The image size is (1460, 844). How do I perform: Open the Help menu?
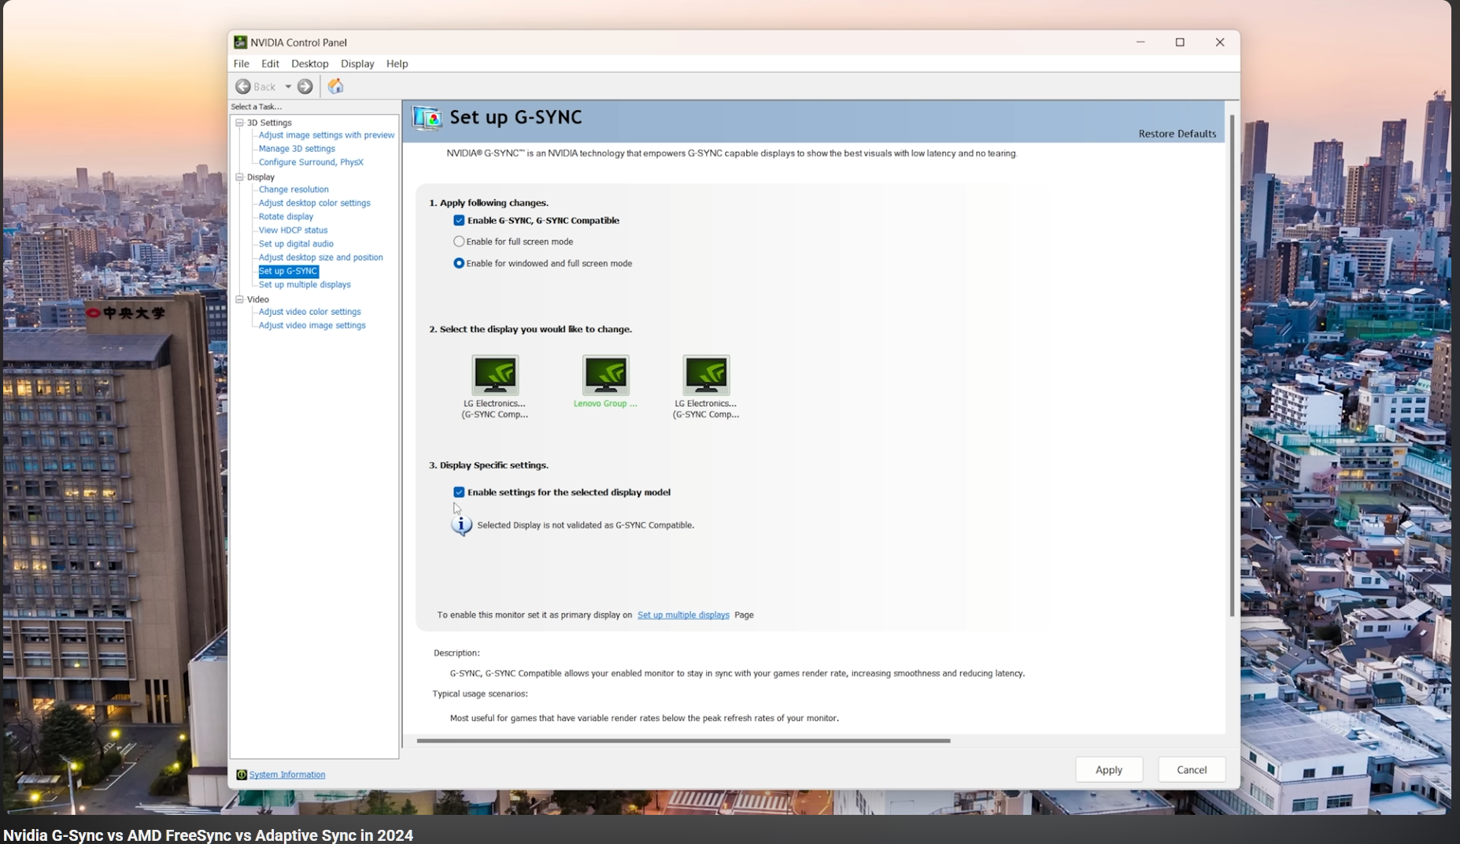point(397,64)
